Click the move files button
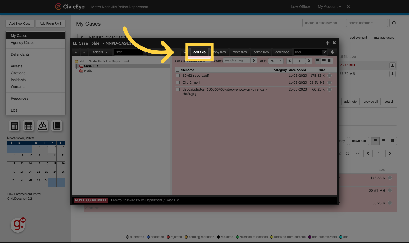The height and width of the screenshot is (243, 409). [240, 52]
